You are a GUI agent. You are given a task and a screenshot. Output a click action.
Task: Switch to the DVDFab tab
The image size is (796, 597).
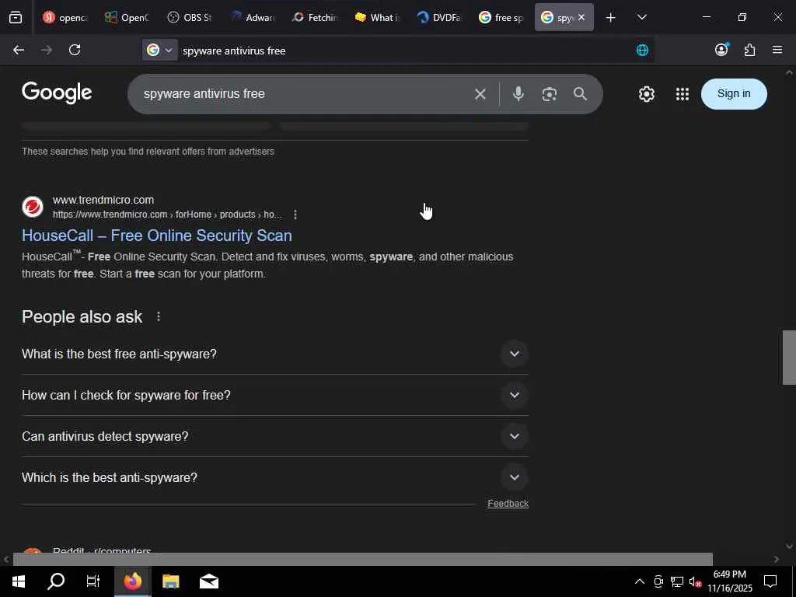pos(438,17)
